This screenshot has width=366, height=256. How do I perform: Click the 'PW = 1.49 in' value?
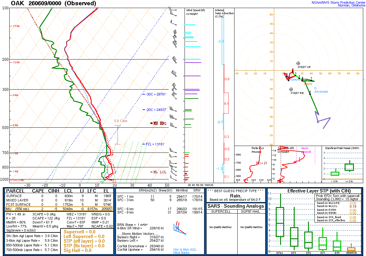pyautogui.click(x=16, y=214)
